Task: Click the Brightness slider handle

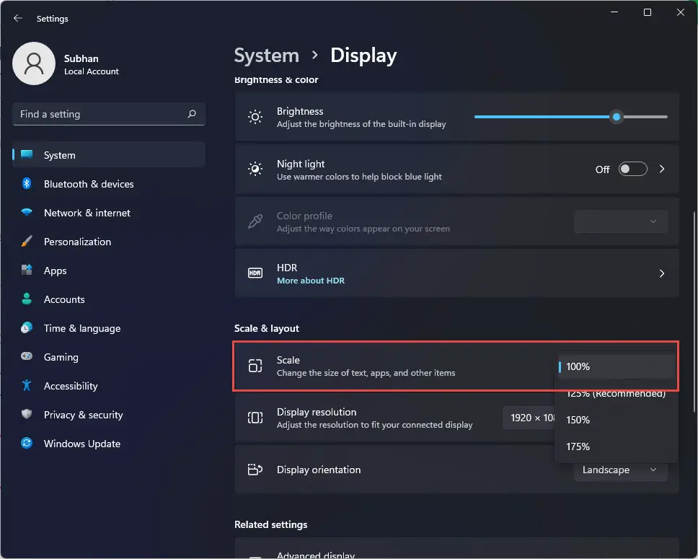Action: click(616, 117)
